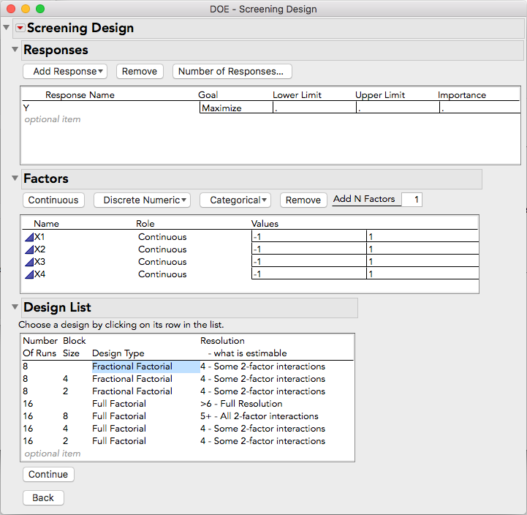
Task: Click the X4 continuous factor icon
Action: [x=29, y=274]
